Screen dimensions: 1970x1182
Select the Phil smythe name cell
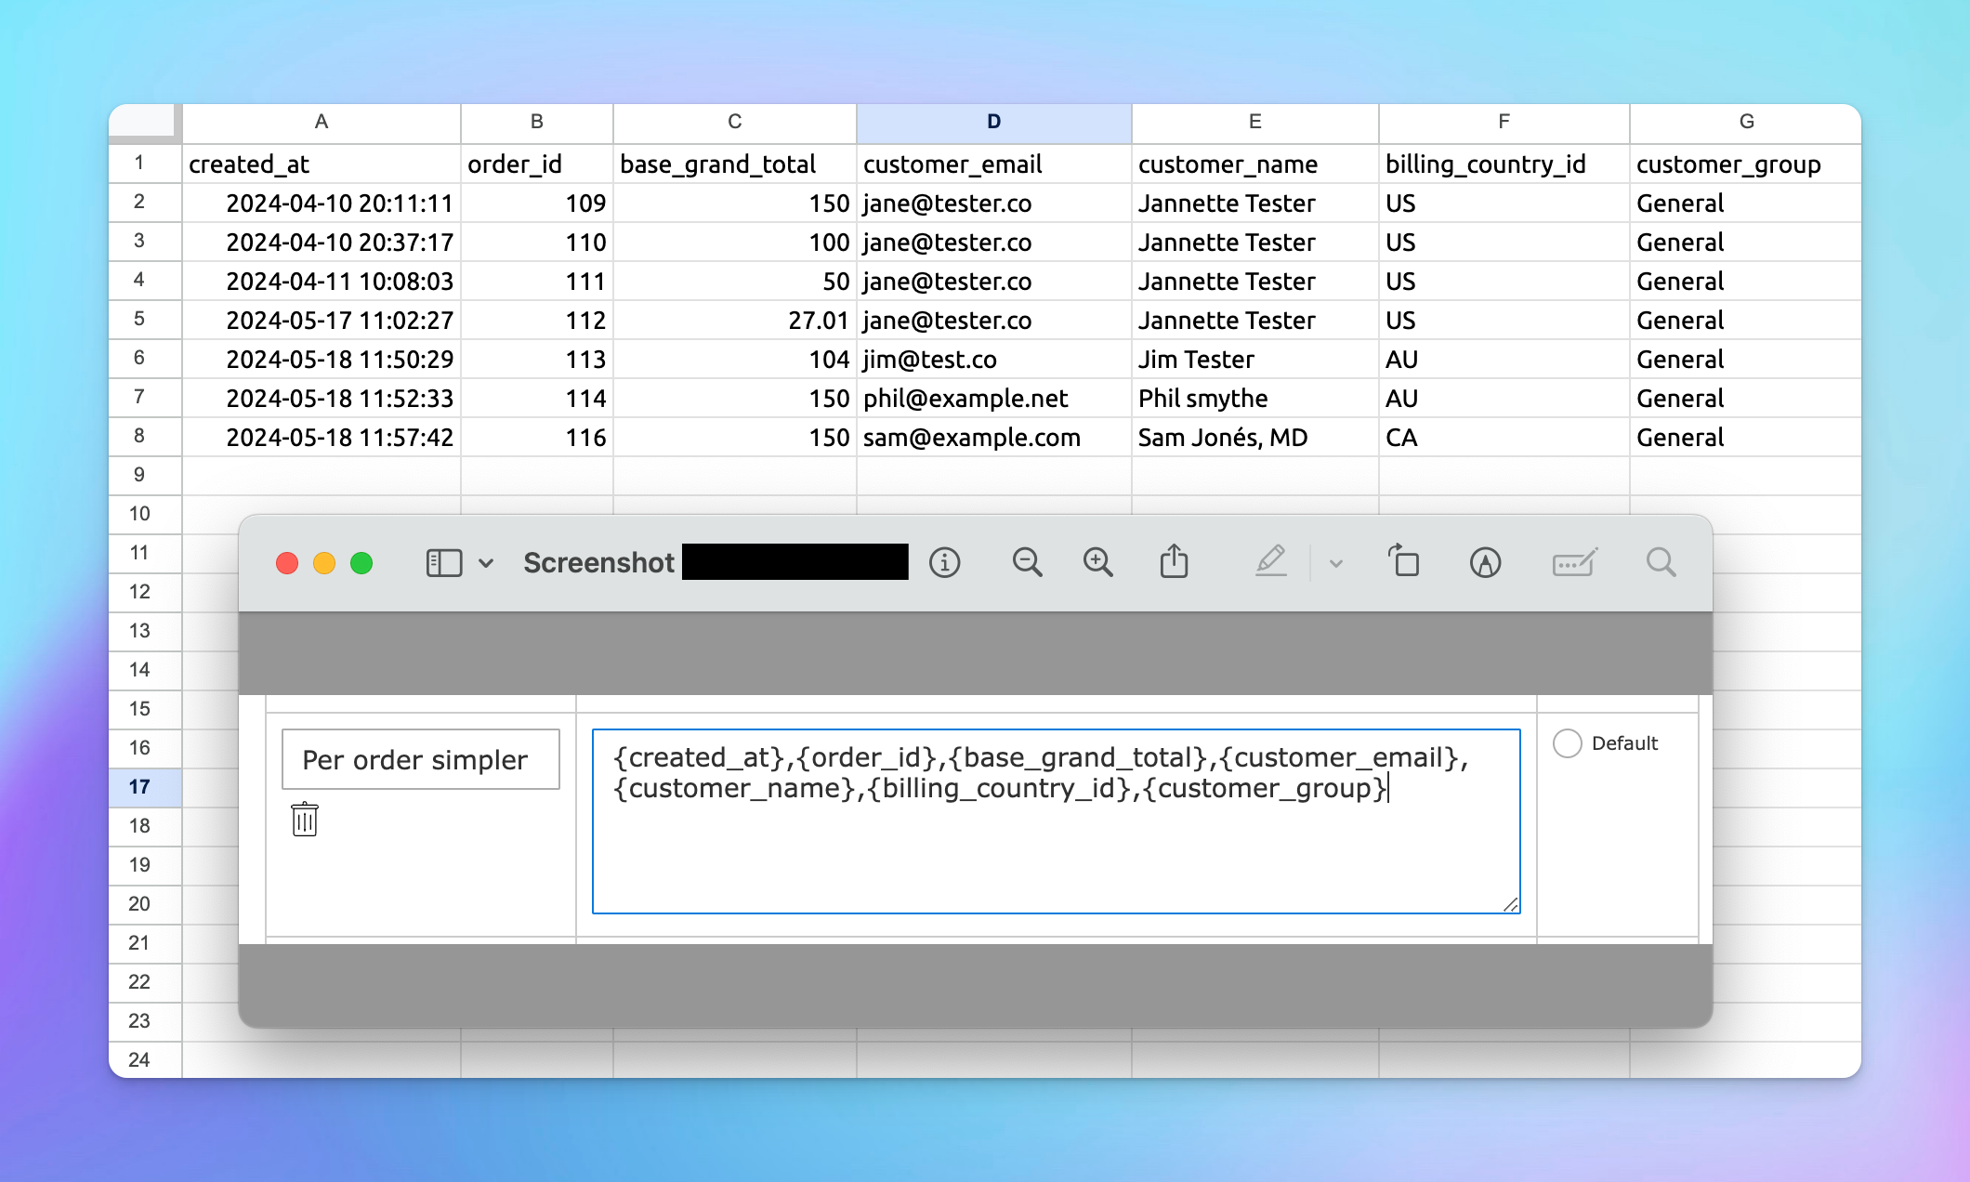pos(1255,398)
